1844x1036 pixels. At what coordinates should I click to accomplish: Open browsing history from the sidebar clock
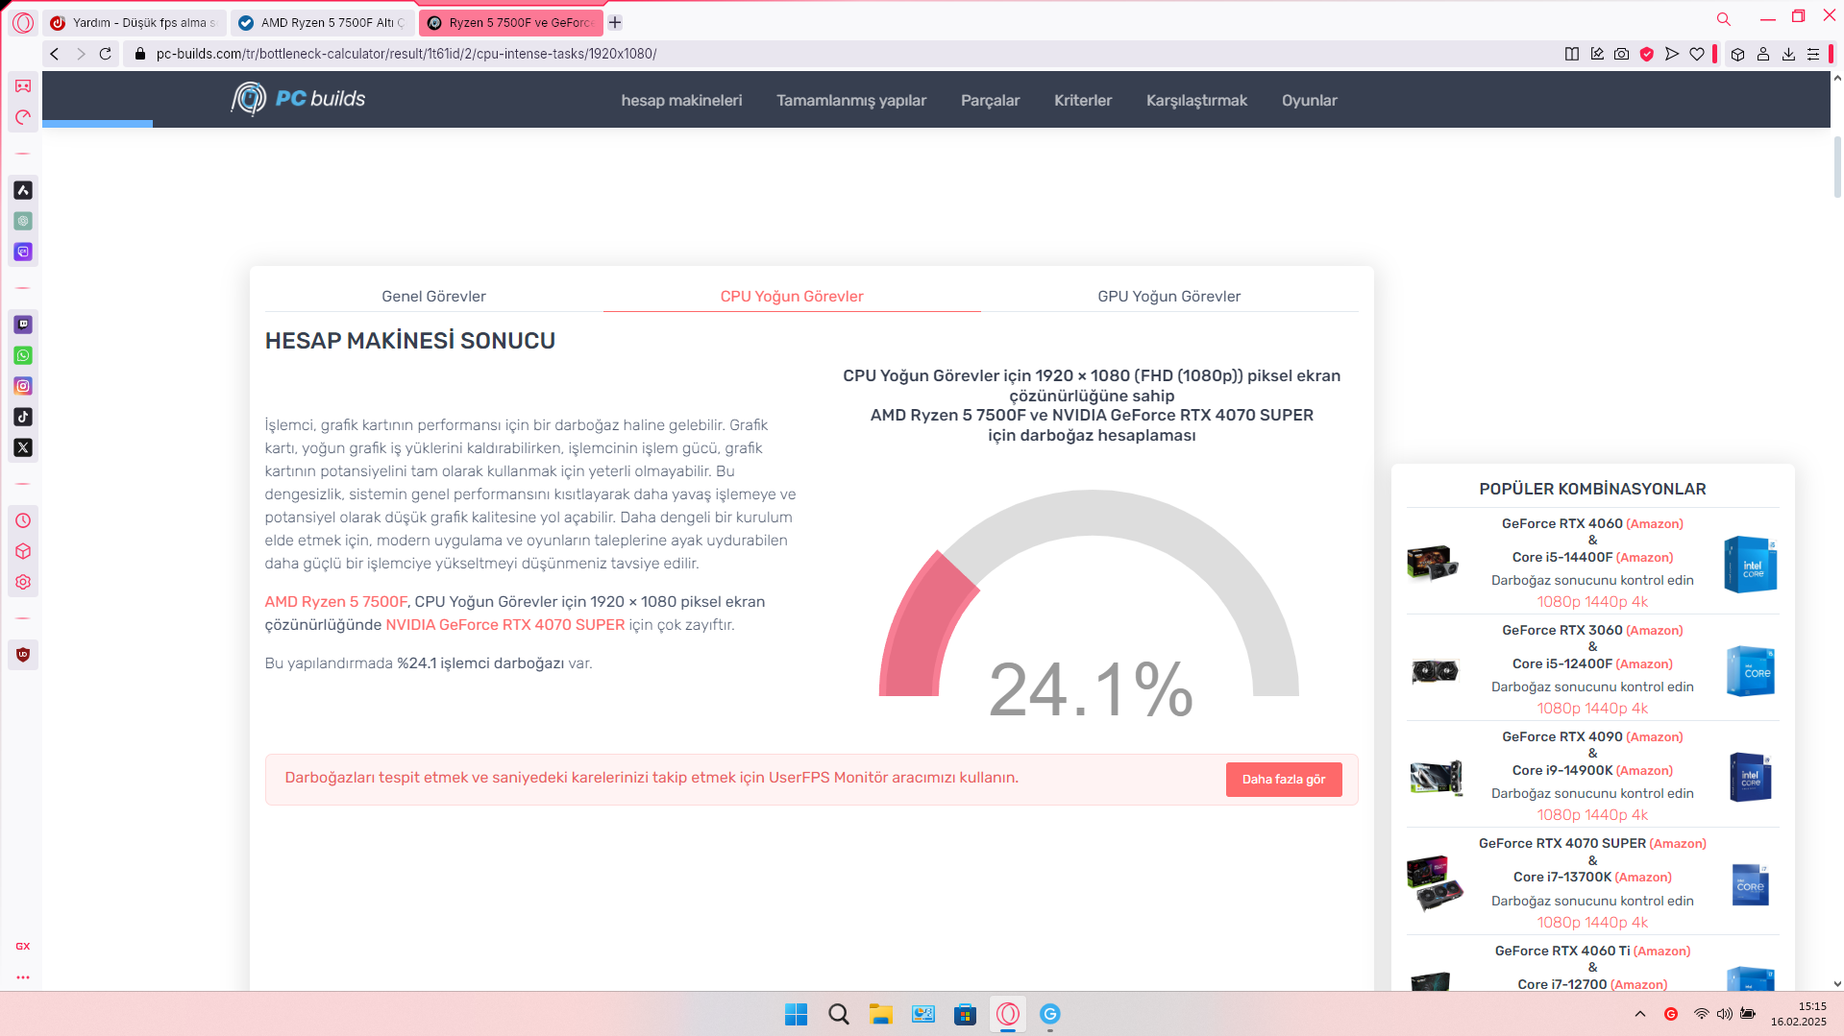click(x=23, y=520)
